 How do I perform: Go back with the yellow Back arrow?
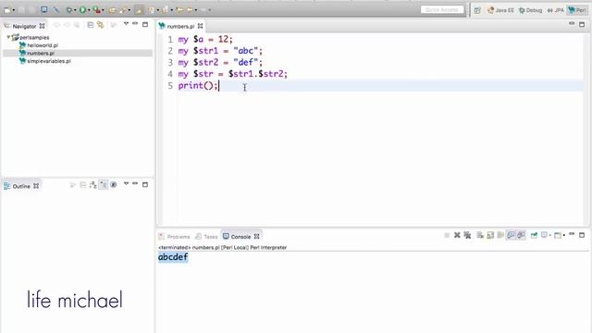pyautogui.click(x=179, y=10)
